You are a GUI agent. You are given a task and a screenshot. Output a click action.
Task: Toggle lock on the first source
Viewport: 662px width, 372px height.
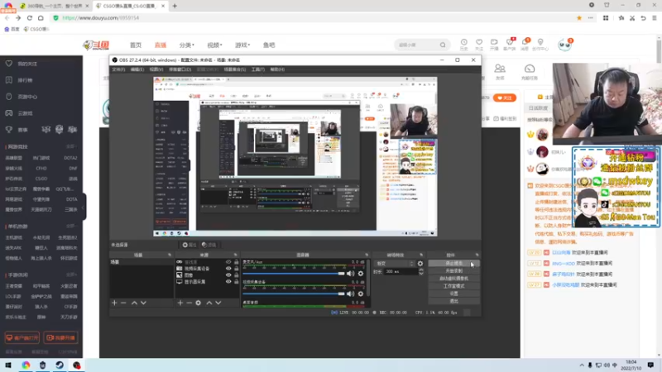coord(237,262)
